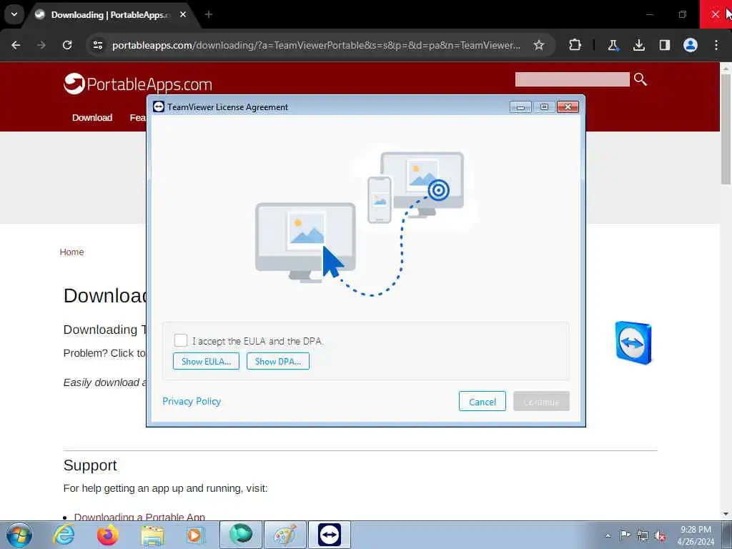Toggle the Chrome side panel icon

tap(664, 45)
